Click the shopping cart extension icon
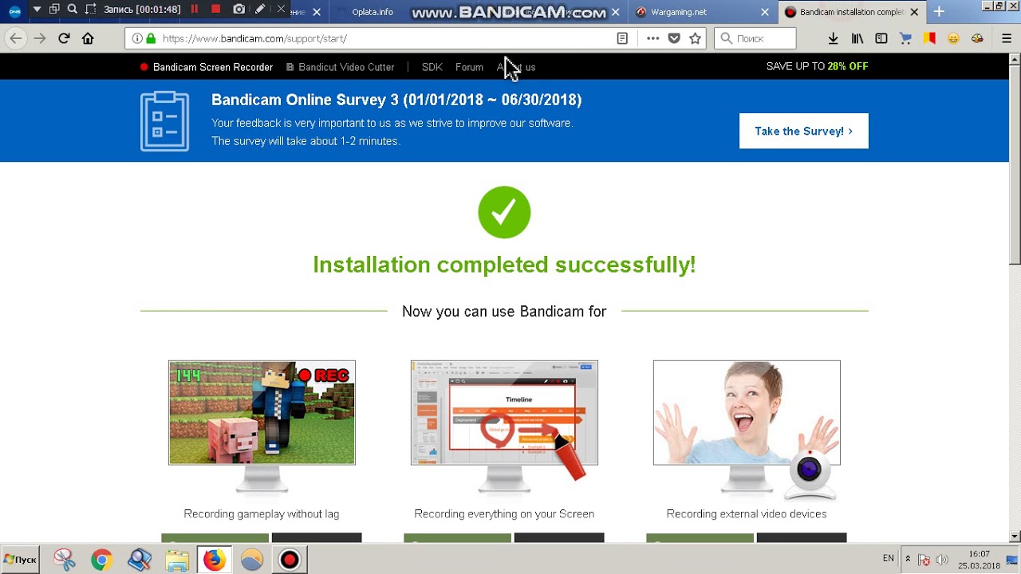Image resolution: width=1021 pixels, height=574 pixels. [905, 38]
